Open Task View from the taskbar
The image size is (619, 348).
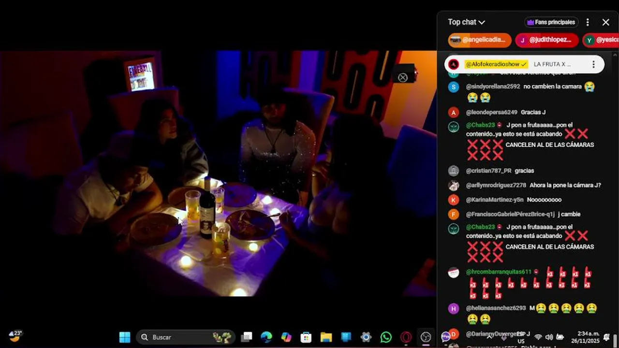pyautogui.click(x=247, y=337)
